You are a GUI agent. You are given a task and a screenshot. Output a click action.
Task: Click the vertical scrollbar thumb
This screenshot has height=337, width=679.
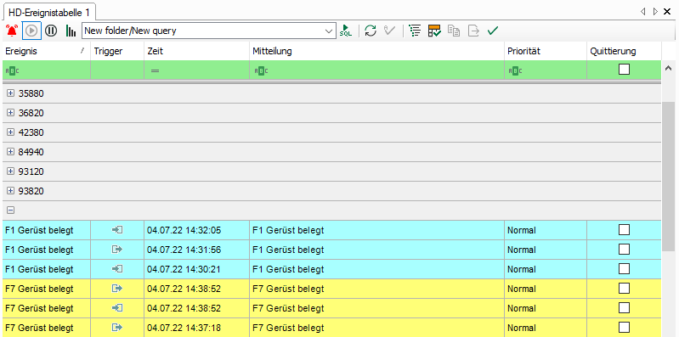(669, 176)
